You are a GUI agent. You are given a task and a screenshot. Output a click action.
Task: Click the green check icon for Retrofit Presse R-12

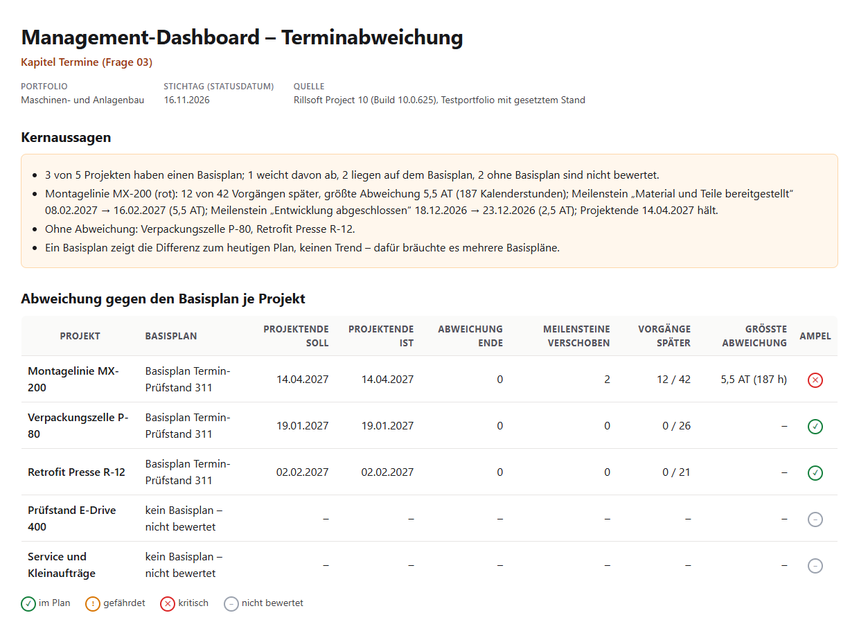point(815,472)
